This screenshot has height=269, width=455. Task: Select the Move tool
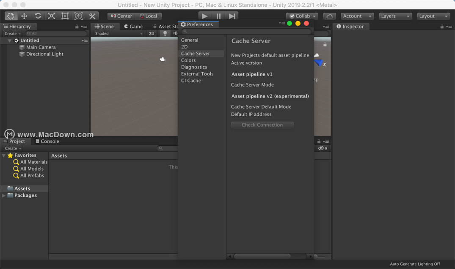click(24, 16)
